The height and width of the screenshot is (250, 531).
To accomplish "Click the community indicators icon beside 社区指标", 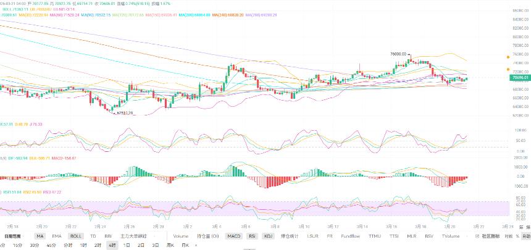I will click(x=477, y=236).
